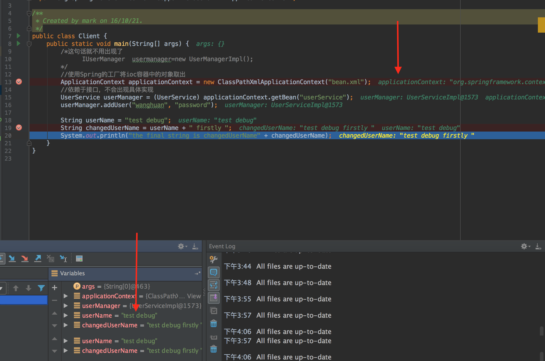
Task: Hide the Event Log tool window
Action: pos(538,246)
